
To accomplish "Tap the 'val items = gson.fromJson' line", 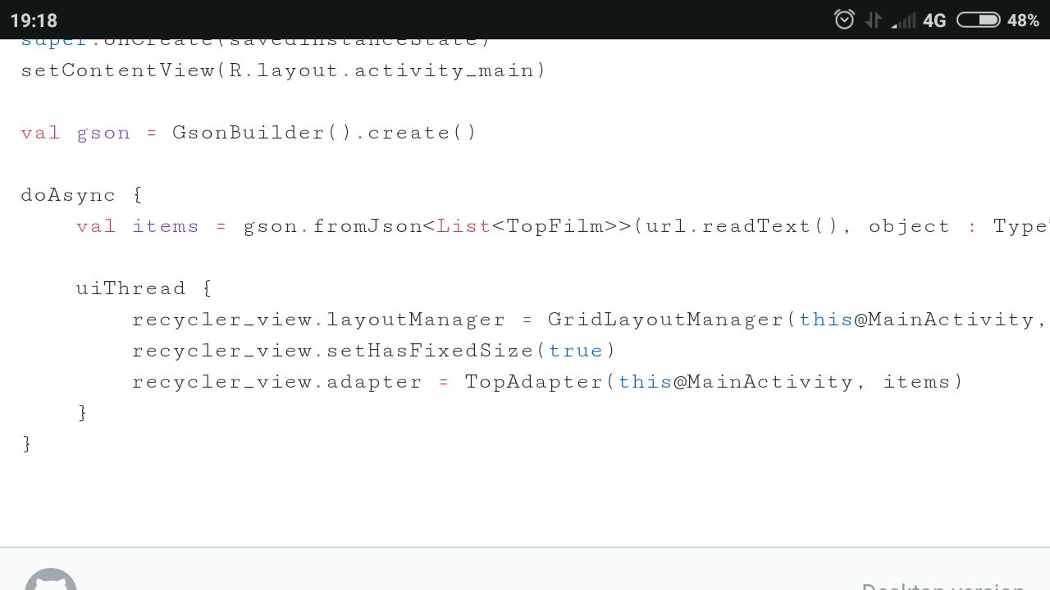I will 563,226.
